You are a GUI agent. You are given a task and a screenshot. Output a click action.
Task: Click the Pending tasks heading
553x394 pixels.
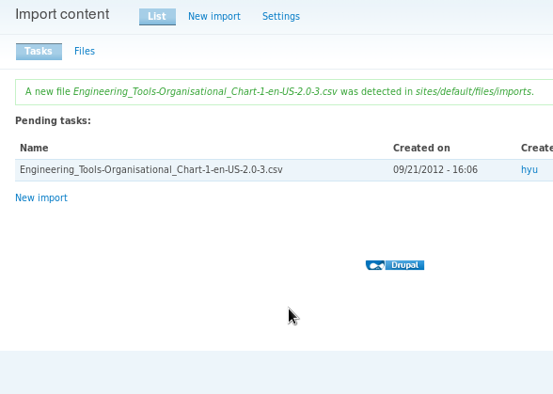[53, 120]
